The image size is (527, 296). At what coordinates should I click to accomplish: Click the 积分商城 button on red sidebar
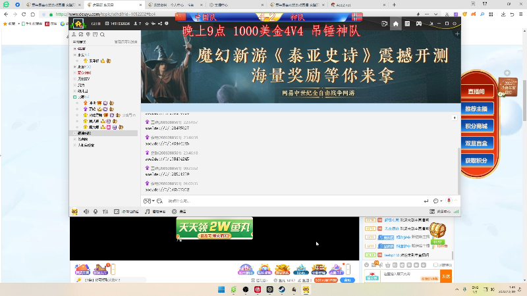pyautogui.click(x=476, y=126)
